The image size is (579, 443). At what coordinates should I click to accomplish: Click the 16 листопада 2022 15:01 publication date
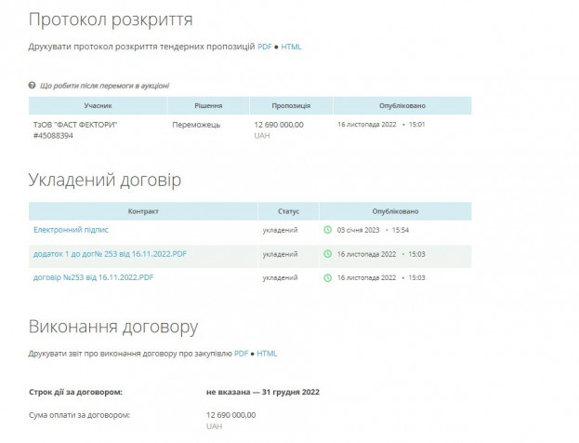tap(381, 125)
